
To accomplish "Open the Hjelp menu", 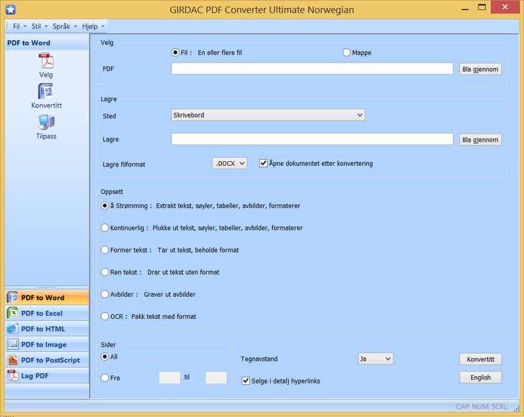I will [x=93, y=26].
